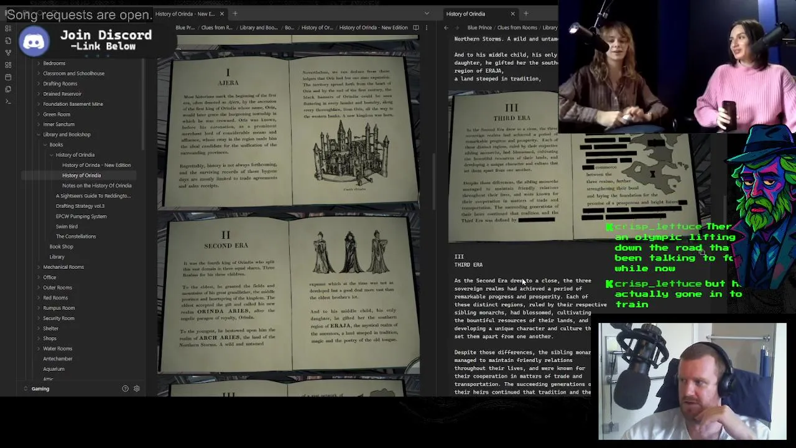This screenshot has width=796, height=448.
Task: Open more options menu in center pane
Action: coord(427,27)
